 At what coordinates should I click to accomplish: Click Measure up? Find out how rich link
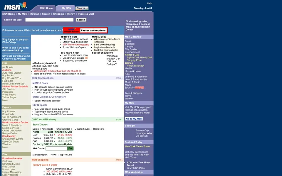click(x=57, y=71)
